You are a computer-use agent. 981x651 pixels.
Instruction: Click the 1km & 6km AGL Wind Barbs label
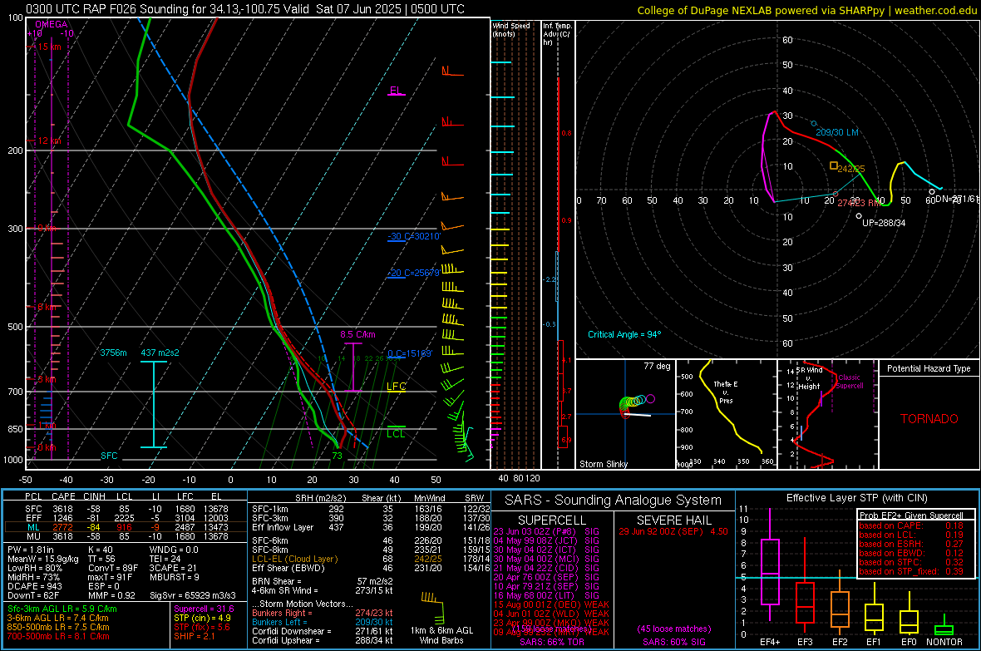[x=441, y=635]
